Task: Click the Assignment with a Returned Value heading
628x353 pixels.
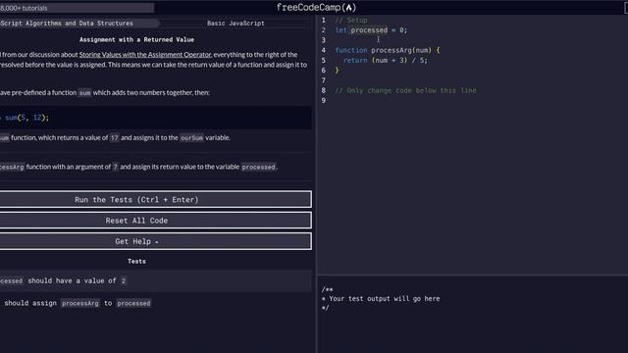Action: 136,39
